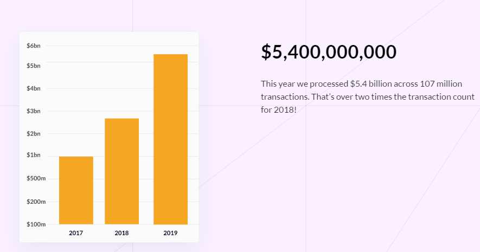The height and width of the screenshot is (252, 480).
Task: Select the $5bn axis label
Action: click(x=34, y=66)
